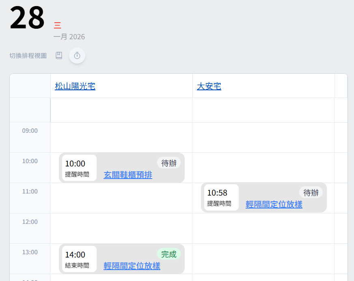The image size is (354, 281).
Task: Open the completed 輕隔間定位放樣 task at 14:00
Action: (x=132, y=266)
